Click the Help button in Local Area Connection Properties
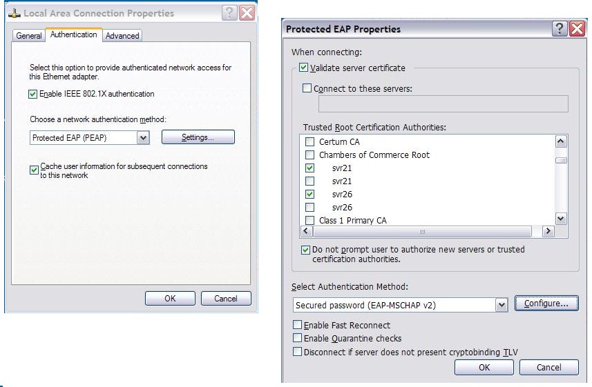This screenshot has height=387, width=592. (x=230, y=13)
